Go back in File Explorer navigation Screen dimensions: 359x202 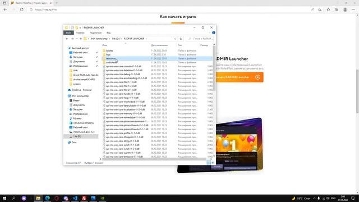click(x=67, y=39)
